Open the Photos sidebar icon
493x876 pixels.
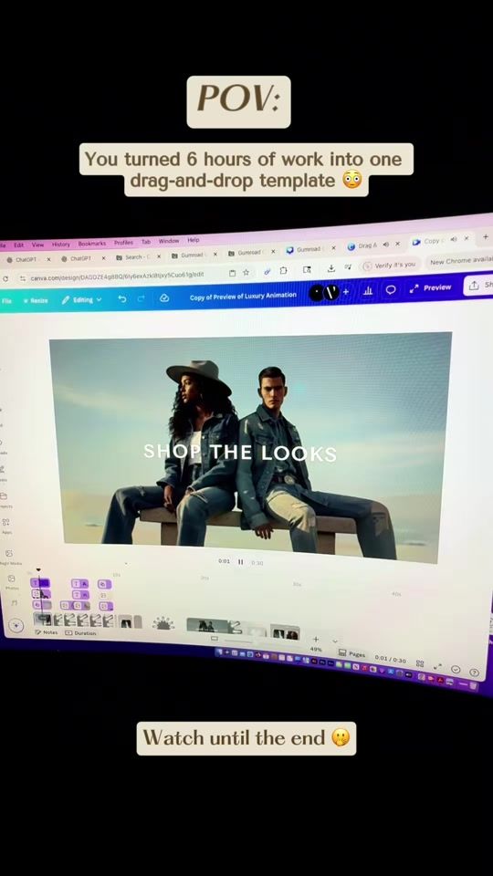coord(11,579)
